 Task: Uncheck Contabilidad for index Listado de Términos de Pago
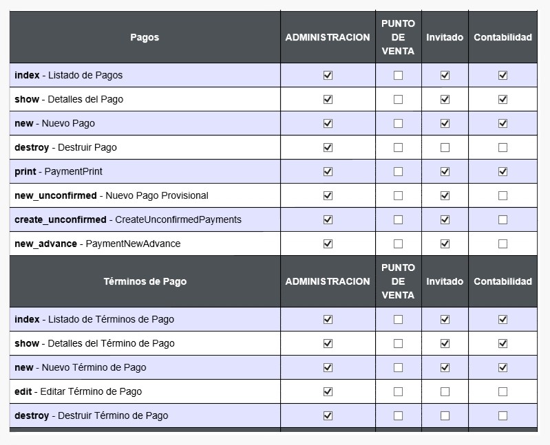click(x=503, y=320)
